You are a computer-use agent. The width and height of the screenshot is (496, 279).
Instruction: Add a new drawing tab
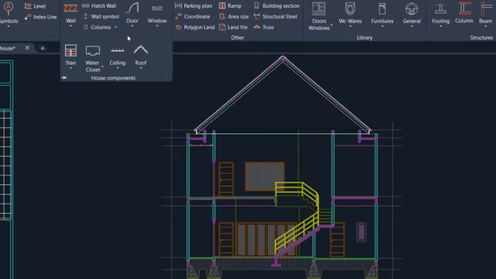pos(42,48)
